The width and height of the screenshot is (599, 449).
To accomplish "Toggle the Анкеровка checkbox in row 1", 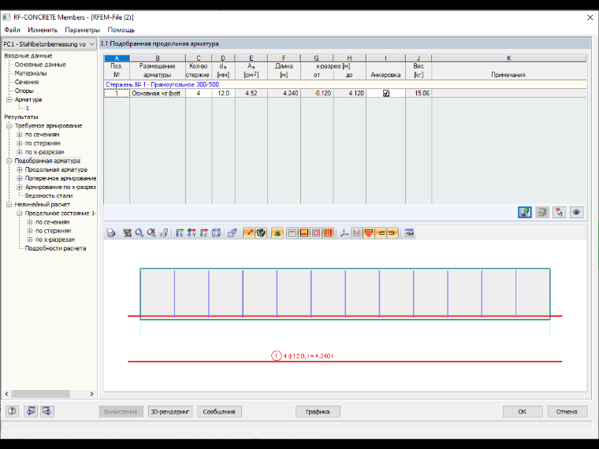I will point(386,93).
